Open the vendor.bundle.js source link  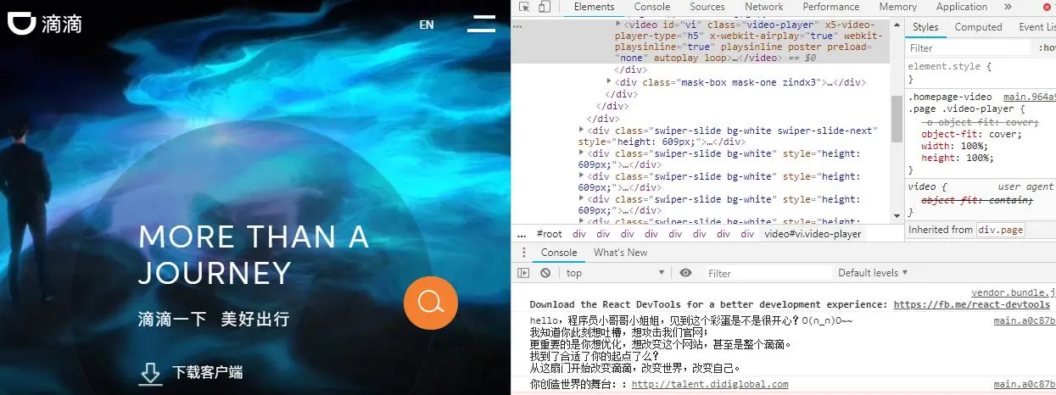pos(1014,292)
